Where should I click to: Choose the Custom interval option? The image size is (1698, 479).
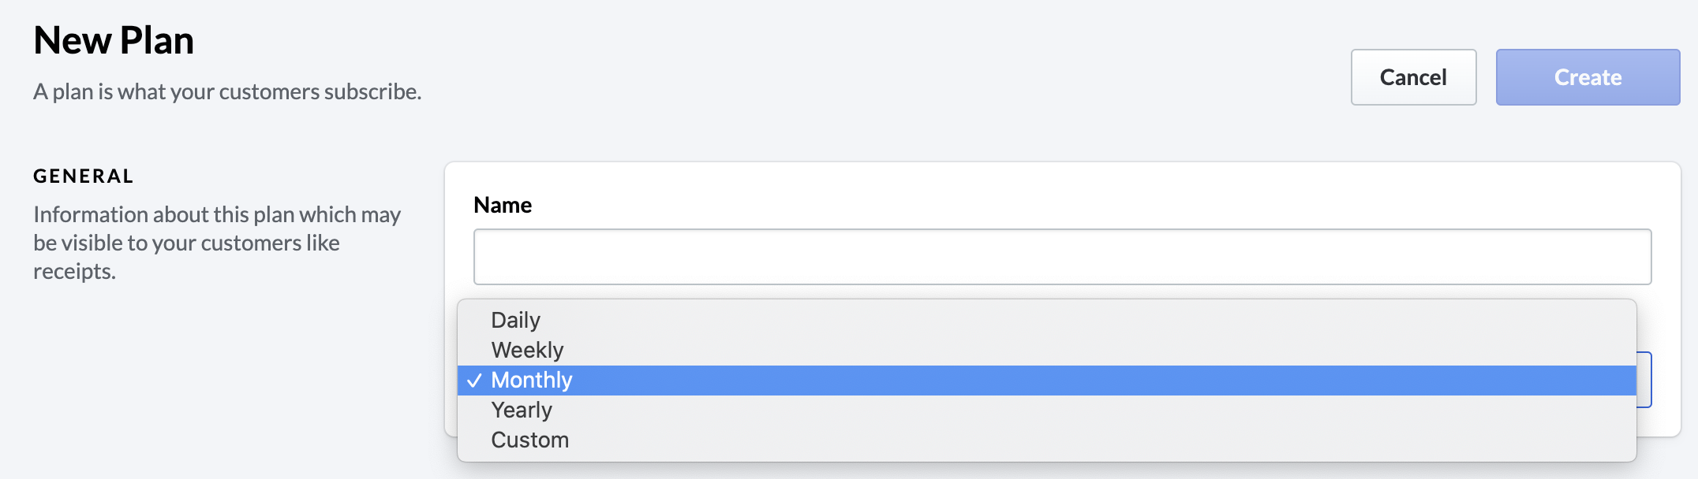pos(529,440)
